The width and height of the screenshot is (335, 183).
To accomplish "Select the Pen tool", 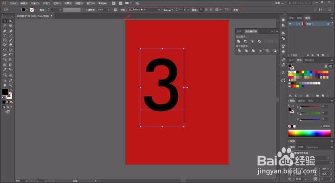I will point(5,31).
